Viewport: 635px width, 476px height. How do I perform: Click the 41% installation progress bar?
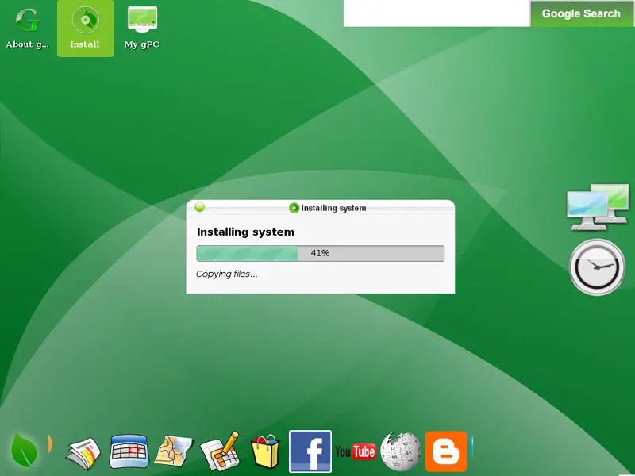pos(321,253)
